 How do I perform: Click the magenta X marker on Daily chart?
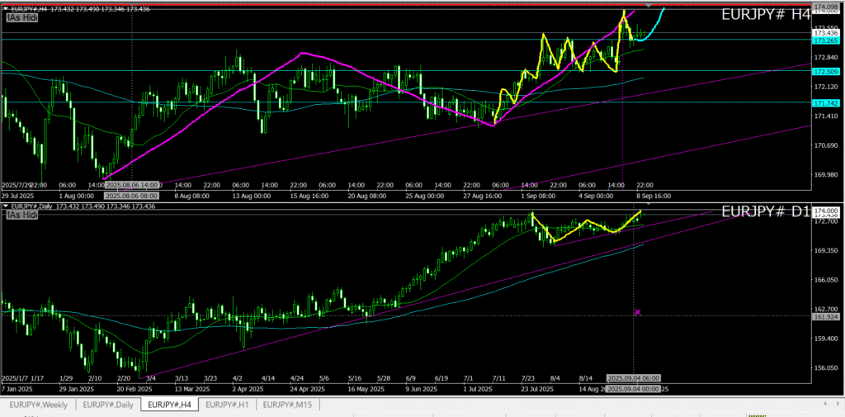638,312
